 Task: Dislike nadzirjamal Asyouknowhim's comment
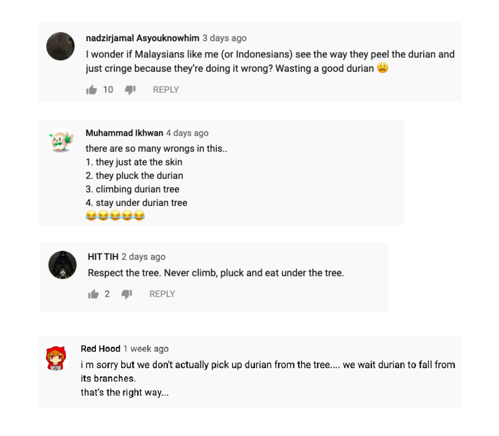130,90
